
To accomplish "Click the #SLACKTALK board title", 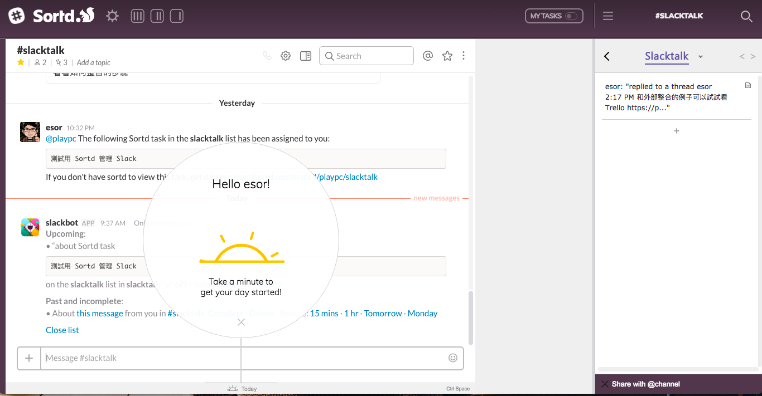I will (x=679, y=16).
